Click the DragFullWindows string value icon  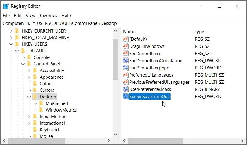pyautogui.click(x=126, y=46)
